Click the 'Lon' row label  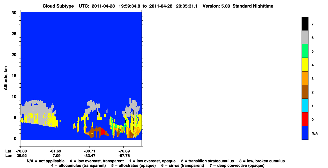8,156
